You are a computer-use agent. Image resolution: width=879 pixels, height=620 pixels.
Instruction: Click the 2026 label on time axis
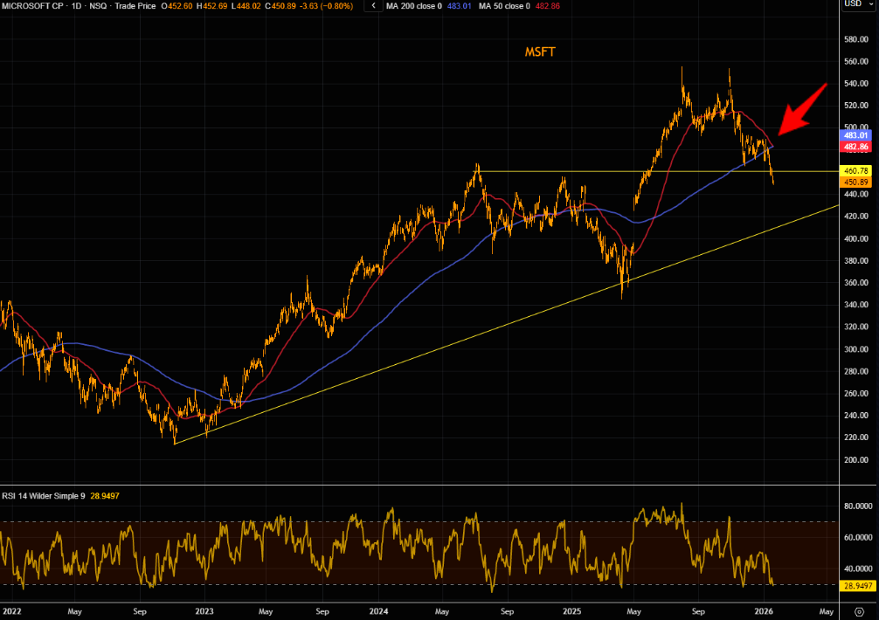(764, 611)
